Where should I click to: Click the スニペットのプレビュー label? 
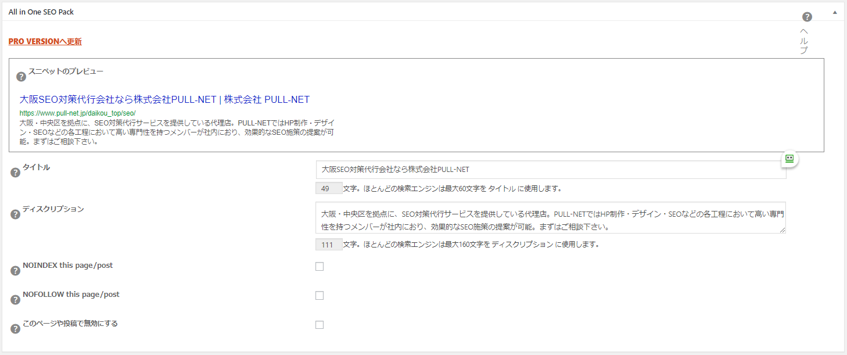tap(66, 71)
